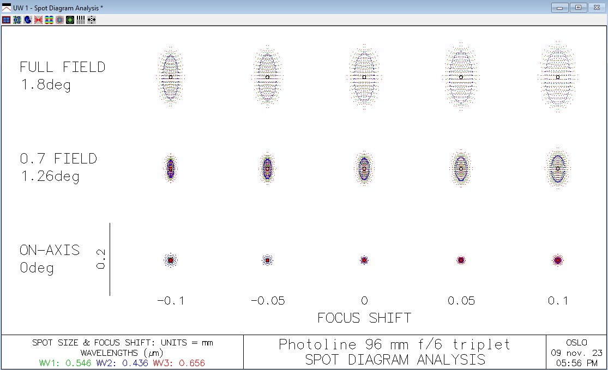Click the on-axis spot at focus 0.1
Viewport: 608px width, 370px height.
coord(558,260)
